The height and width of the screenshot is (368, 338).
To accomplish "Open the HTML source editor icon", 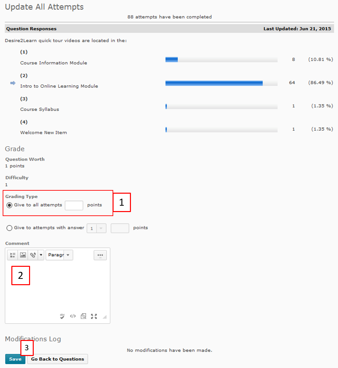I will point(73,316).
